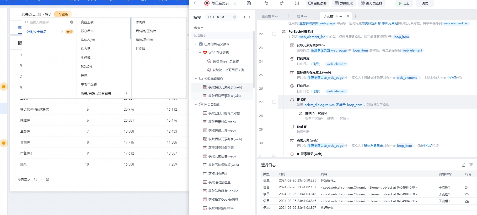Switch to 主流程.flow tab
Screen dimensions: 477x215
[270, 16]
